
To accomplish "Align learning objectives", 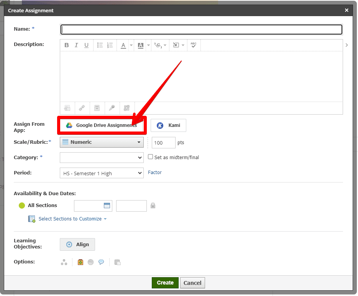I will tap(77, 244).
